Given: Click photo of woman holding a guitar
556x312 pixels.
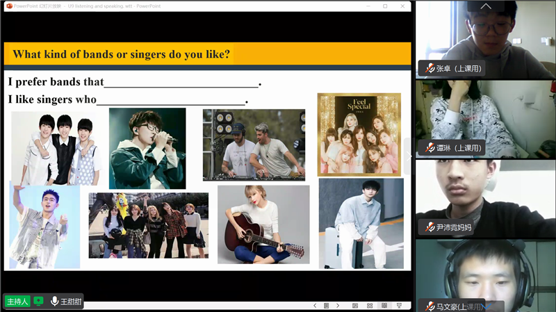Looking at the screenshot, I should pyautogui.click(x=263, y=224).
